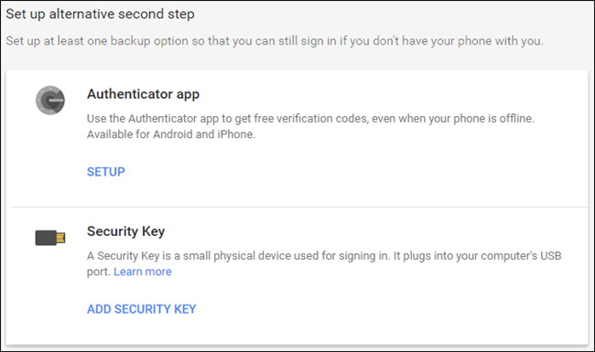
Task: Click 'Available for Android and iPhone' text
Action: 171,134
